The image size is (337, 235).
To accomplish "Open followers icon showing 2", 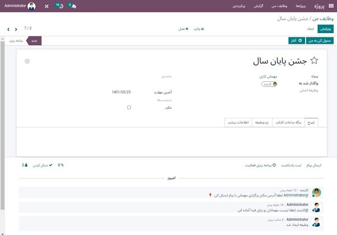I will (25, 165).
